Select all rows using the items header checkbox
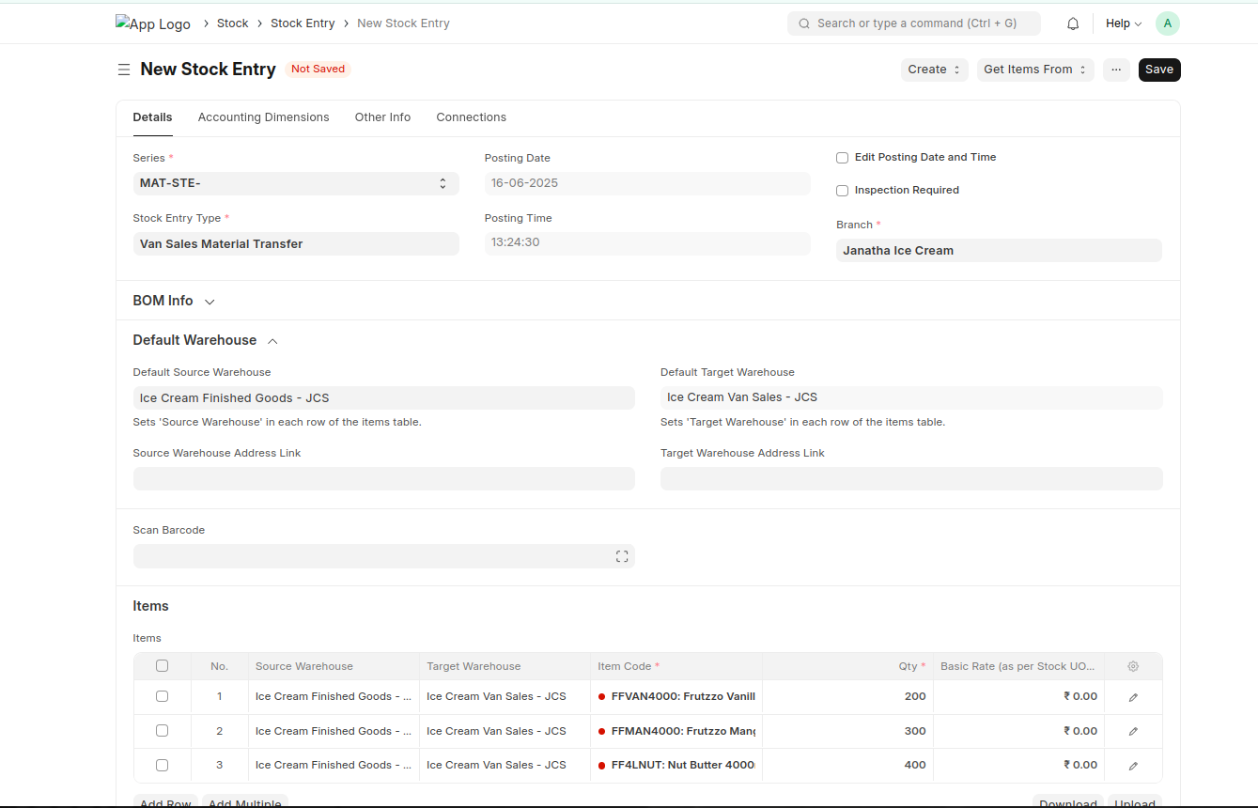This screenshot has width=1258, height=808. point(162,666)
